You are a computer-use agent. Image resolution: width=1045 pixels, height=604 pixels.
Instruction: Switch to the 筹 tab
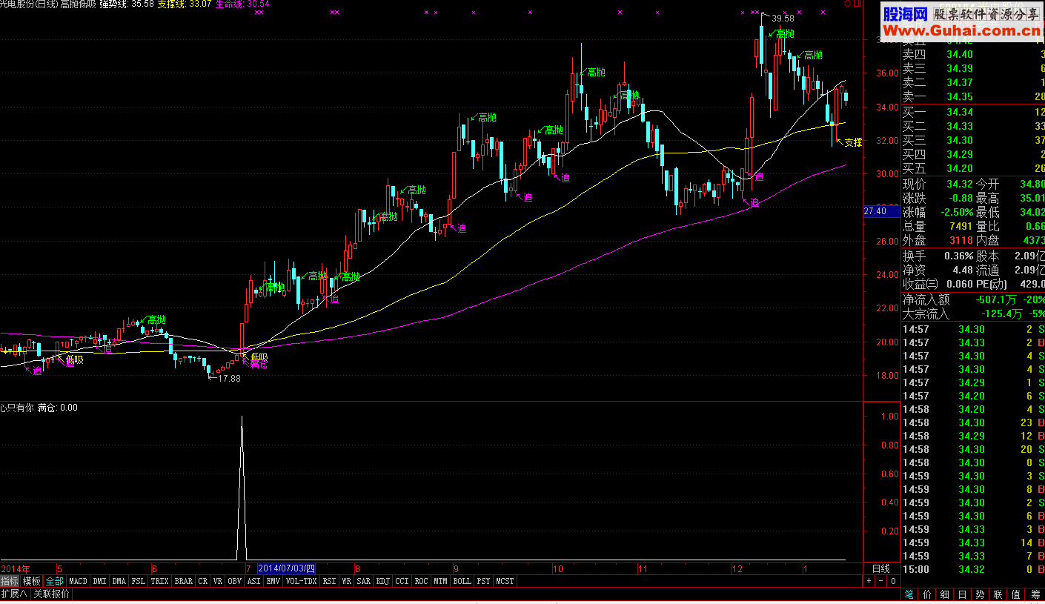[x=1035, y=594]
